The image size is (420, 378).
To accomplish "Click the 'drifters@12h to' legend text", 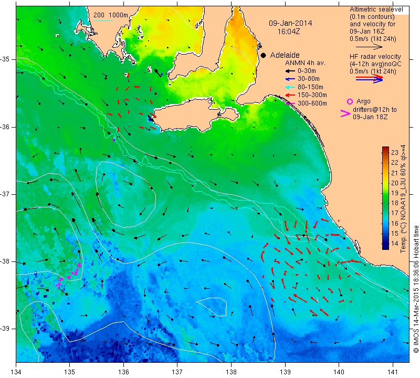I will click(x=375, y=110).
